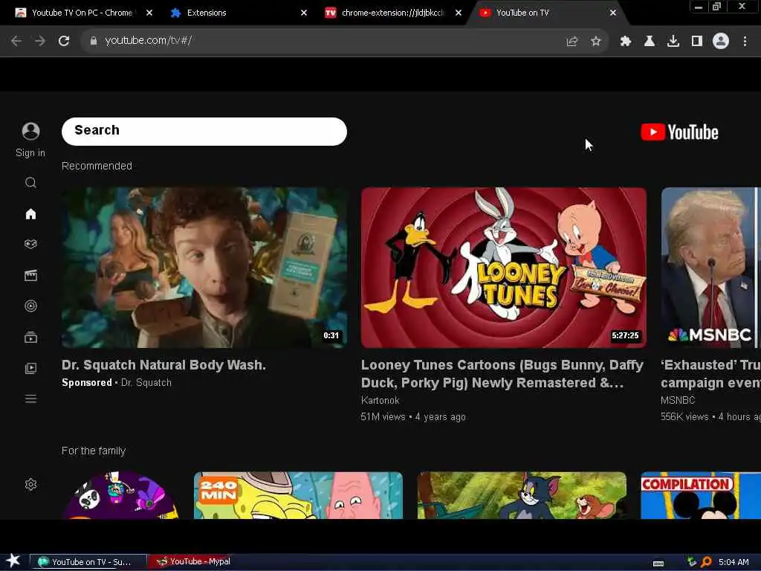Toggle the side panel icon
The height and width of the screenshot is (571, 761).
pos(697,42)
